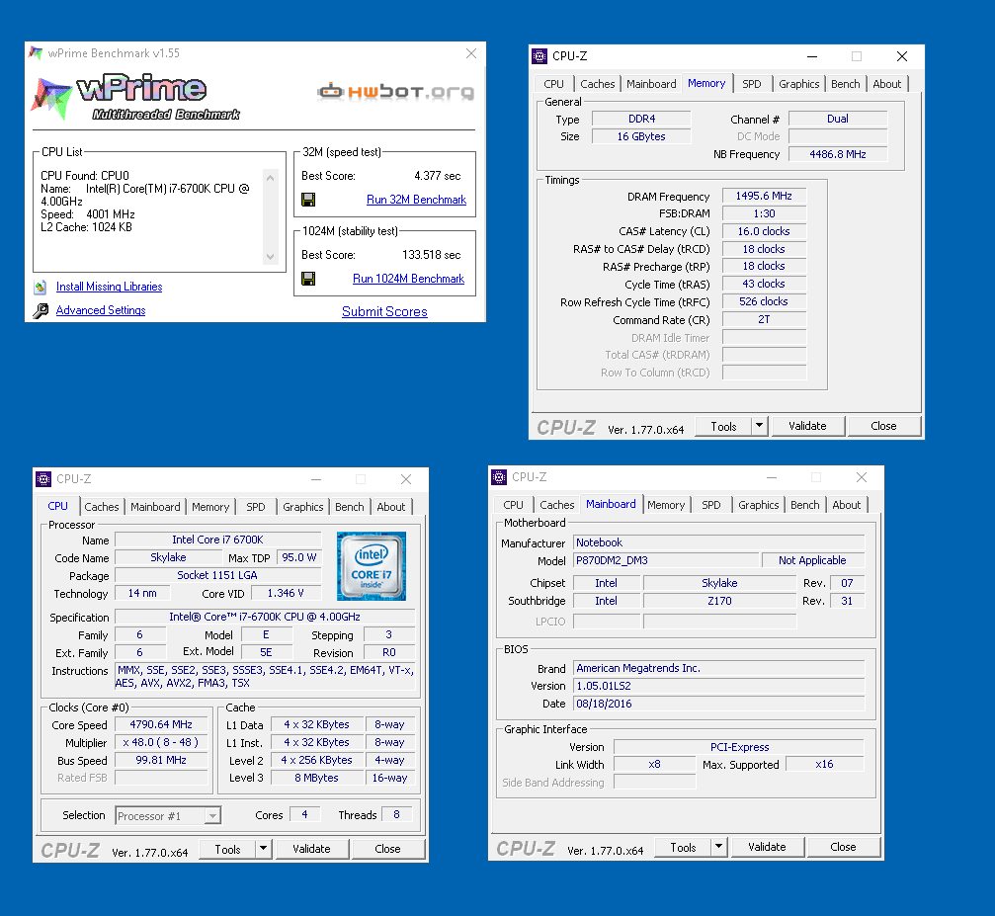995x916 pixels.
Task: Click the Advanced Settings magnifier-wrench icon
Action: coord(41,310)
